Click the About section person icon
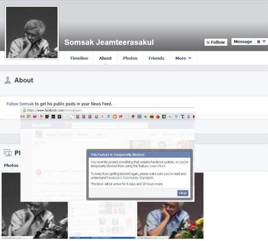Image resolution: width=268 pixels, height=241 pixels. click(x=8, y=80)
